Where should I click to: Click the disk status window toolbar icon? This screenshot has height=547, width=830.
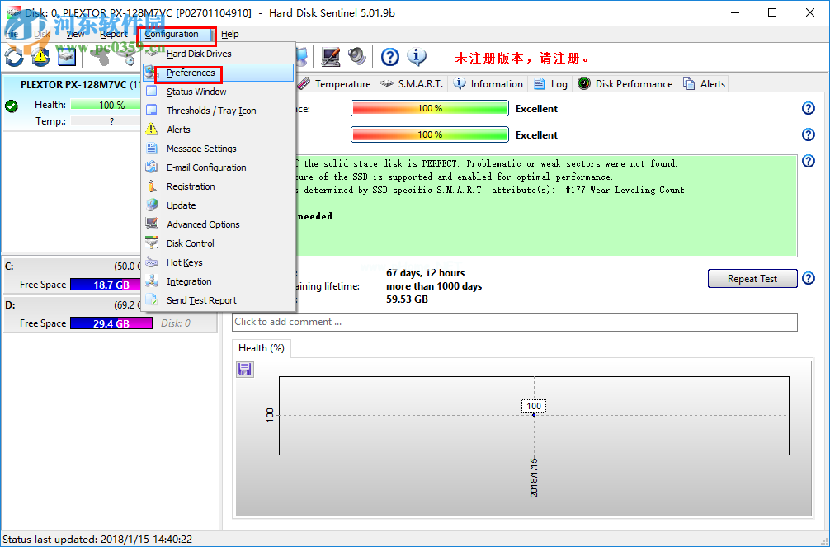tap(65, 57)
